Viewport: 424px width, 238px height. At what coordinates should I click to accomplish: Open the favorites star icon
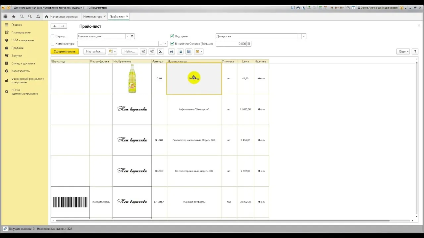coord(14,17)
